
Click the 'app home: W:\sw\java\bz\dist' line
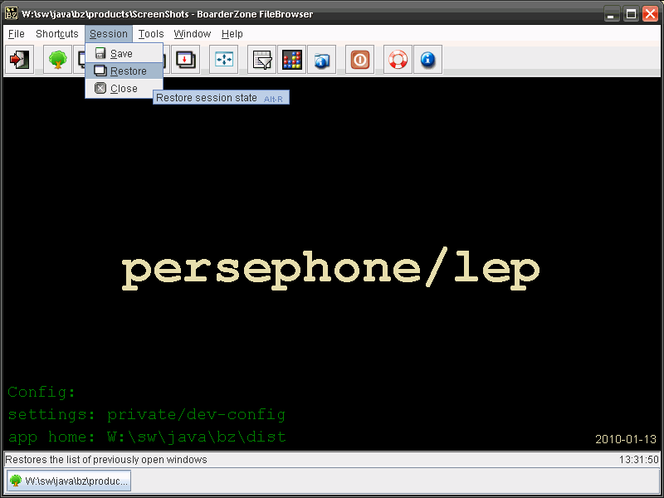click(x=147, y=437)
